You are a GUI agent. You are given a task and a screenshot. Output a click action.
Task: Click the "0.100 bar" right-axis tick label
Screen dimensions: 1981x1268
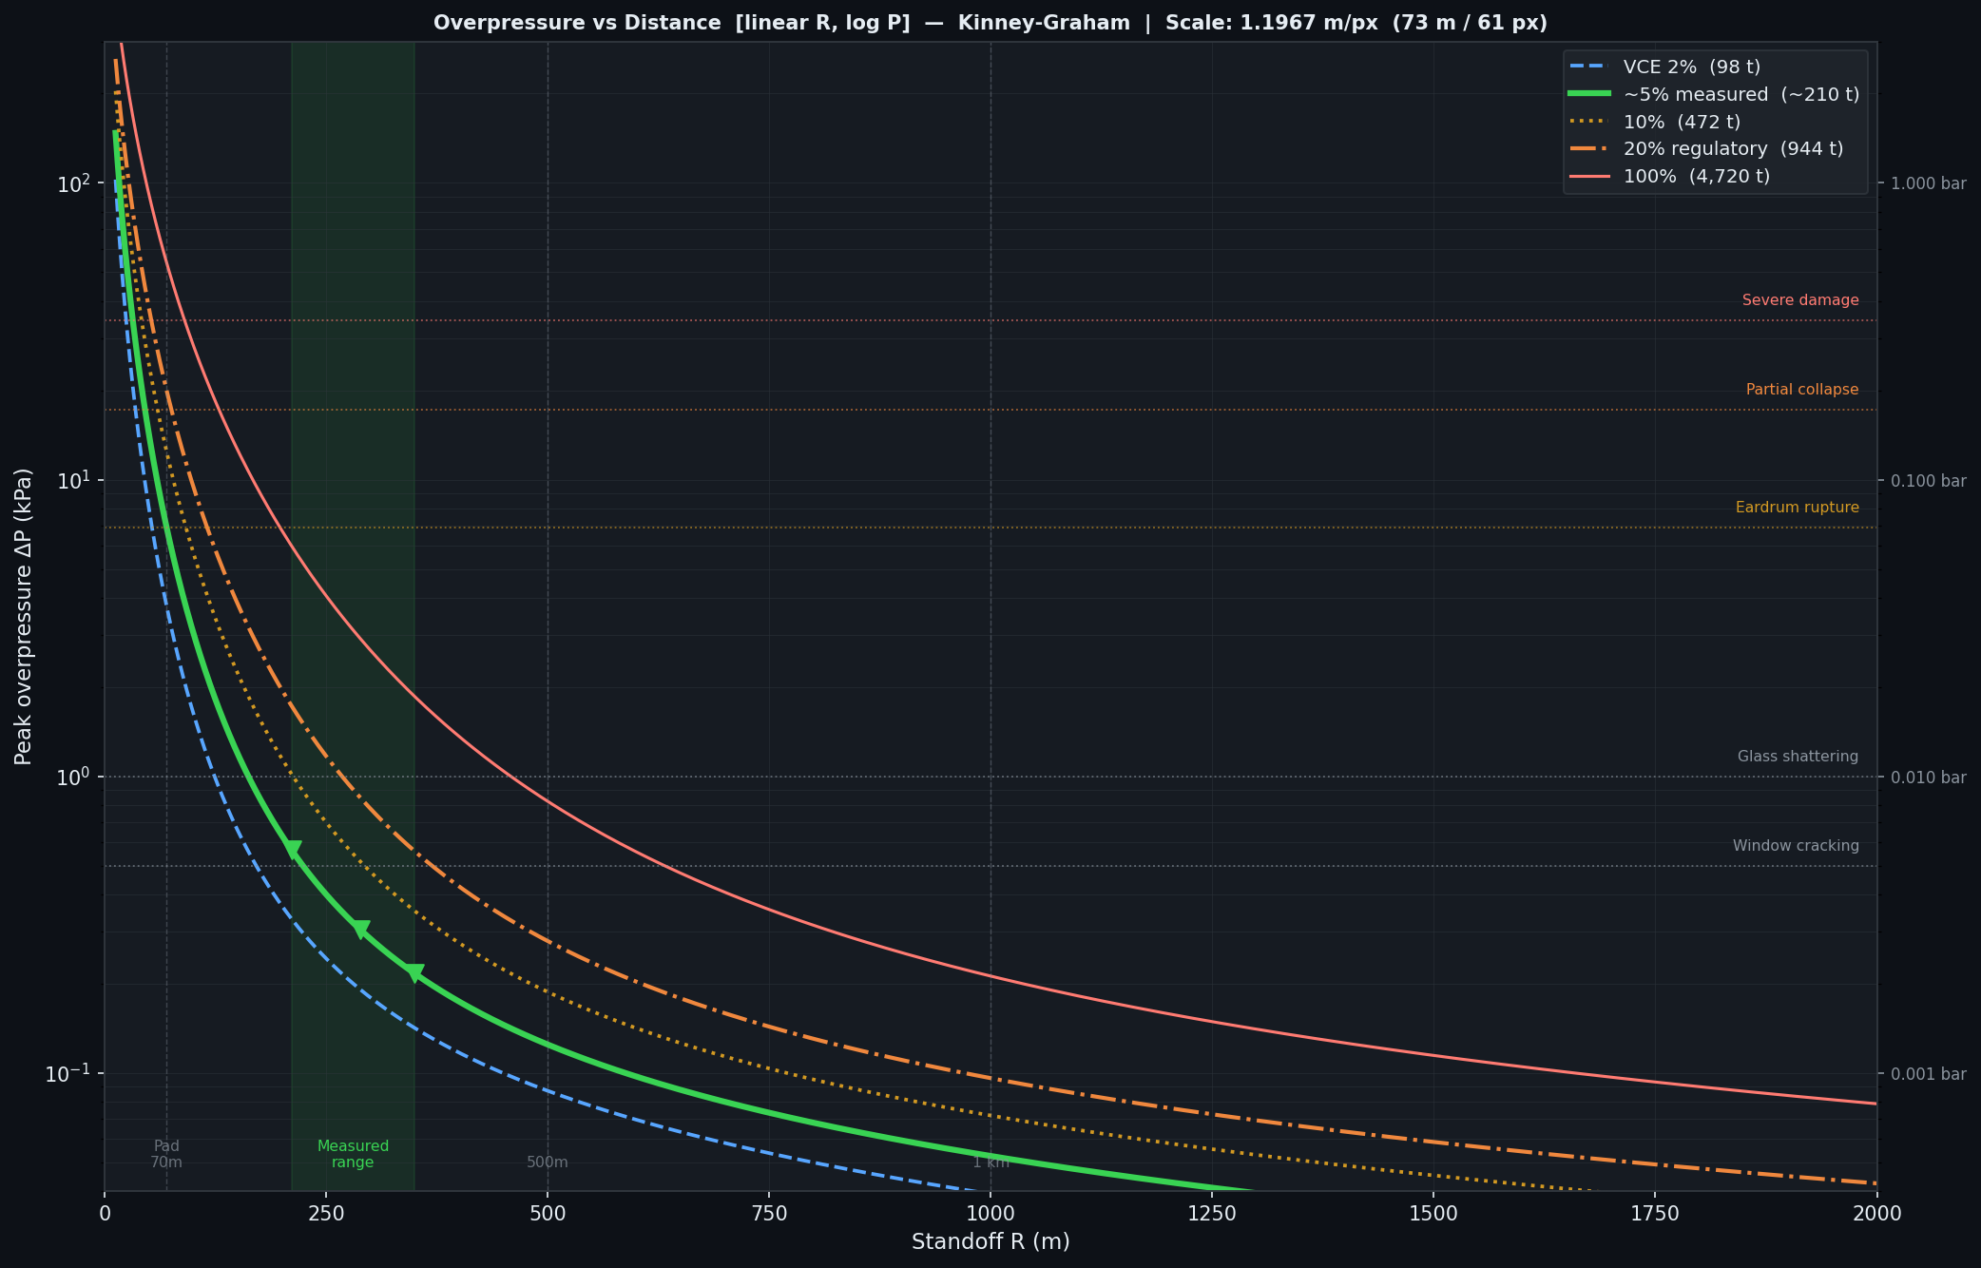1929,481
